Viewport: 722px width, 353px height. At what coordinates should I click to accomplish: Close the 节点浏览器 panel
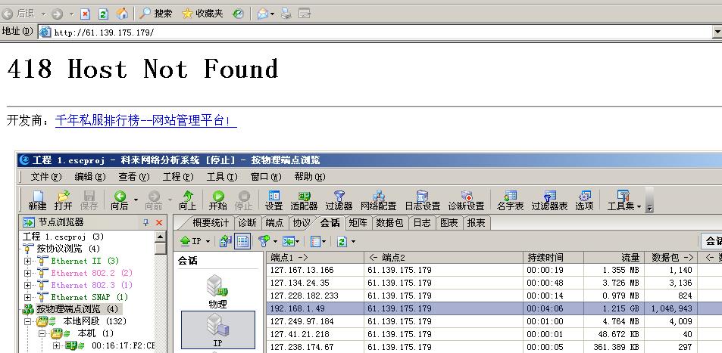click(159, 222)
